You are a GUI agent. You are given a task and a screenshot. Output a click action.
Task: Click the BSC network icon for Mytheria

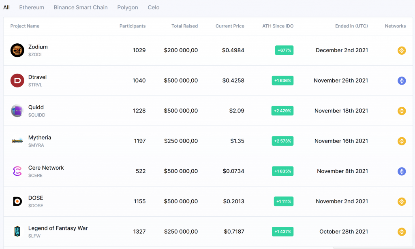point(402,141)
